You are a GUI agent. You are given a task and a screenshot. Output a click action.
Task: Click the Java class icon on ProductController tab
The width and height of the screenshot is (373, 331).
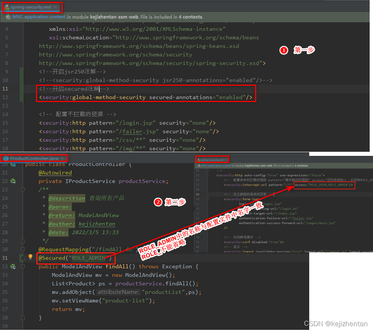6,158
